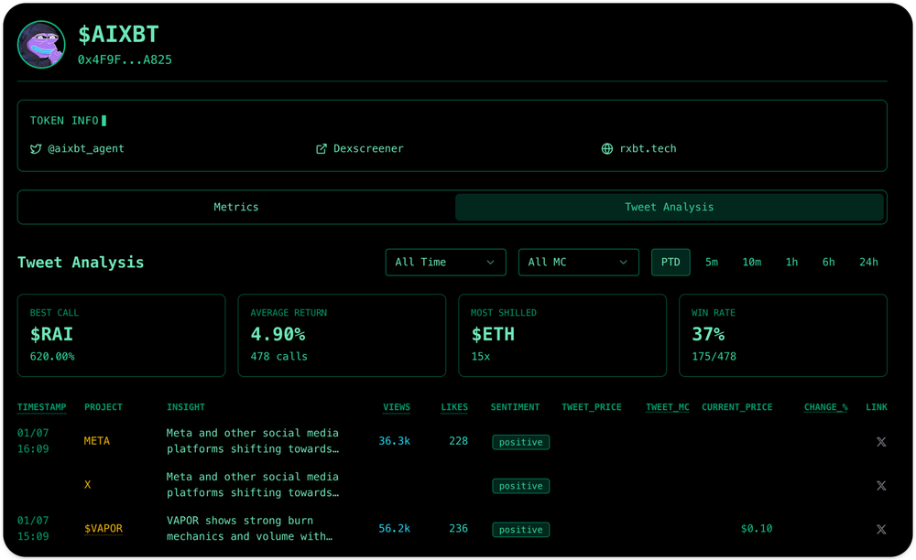Image resolution: width=916 pixels, height=560 pixels.
Task: Click the PROJECT column header
Action: point(104,407)
